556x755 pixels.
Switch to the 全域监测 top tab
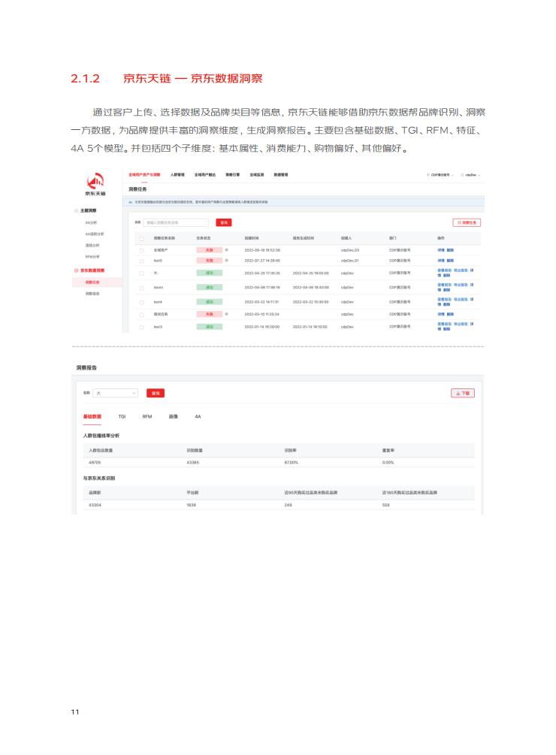click(x=256, y=175)
